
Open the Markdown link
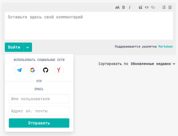tap(166, 47)
